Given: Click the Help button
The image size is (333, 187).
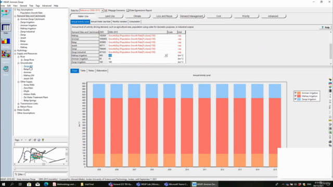Looking at the screenshot, I should tap(325, 28).
